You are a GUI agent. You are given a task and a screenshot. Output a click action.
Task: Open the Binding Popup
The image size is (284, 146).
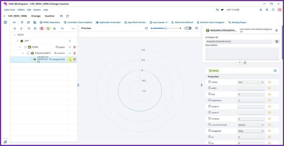click(237, 23)
